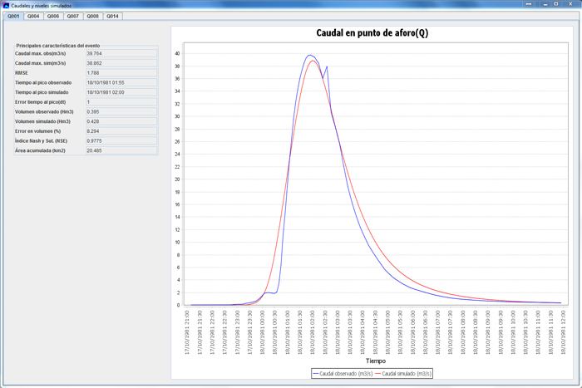Click the 'RMSE' label
The image size is (582, 388).
(x=22, y=73)
